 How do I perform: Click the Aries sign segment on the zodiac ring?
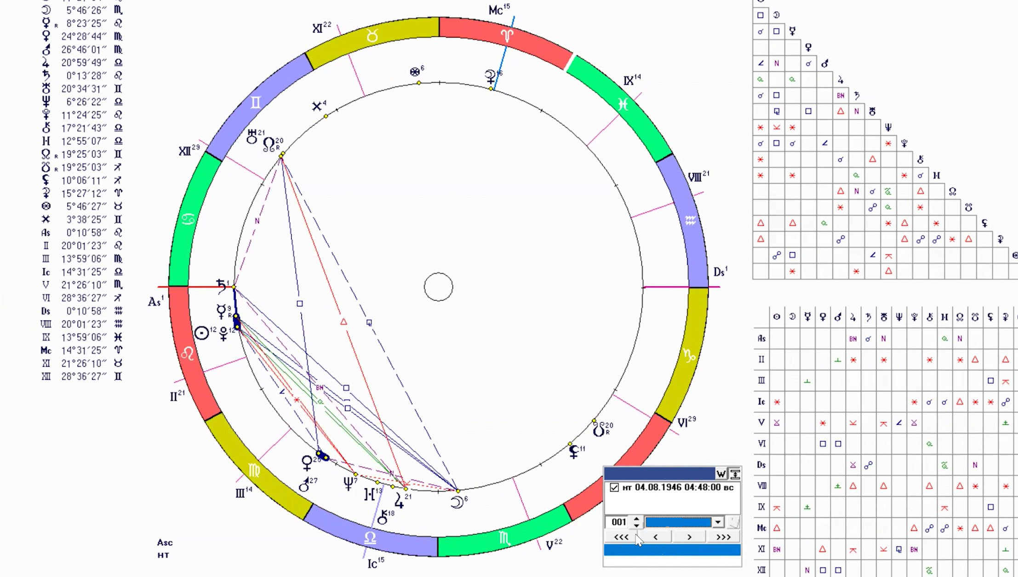(x=507, y=35)
